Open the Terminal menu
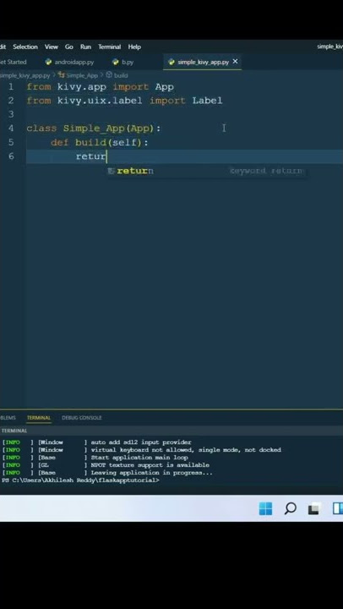Screen dimensions: 343x609 pos(110,47)
